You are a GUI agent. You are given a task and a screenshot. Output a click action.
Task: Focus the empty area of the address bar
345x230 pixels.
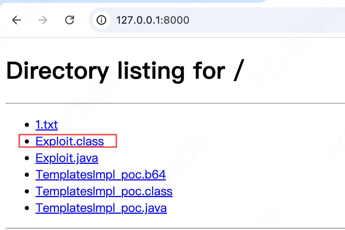pos(264,20)
